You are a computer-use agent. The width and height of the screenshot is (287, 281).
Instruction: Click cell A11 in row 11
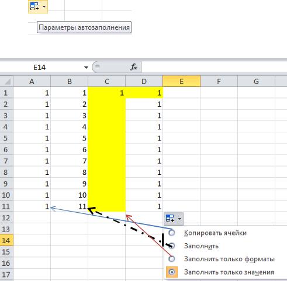(x=32, y=206)
